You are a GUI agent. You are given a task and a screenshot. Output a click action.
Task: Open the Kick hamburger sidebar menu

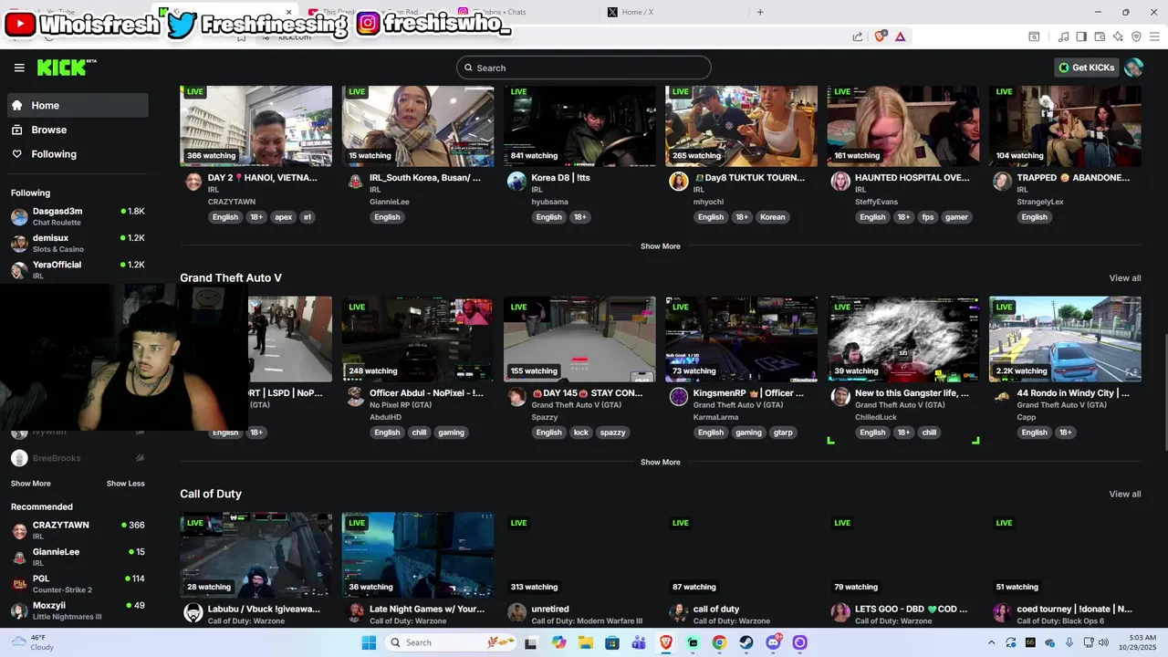tap(19, 68)
